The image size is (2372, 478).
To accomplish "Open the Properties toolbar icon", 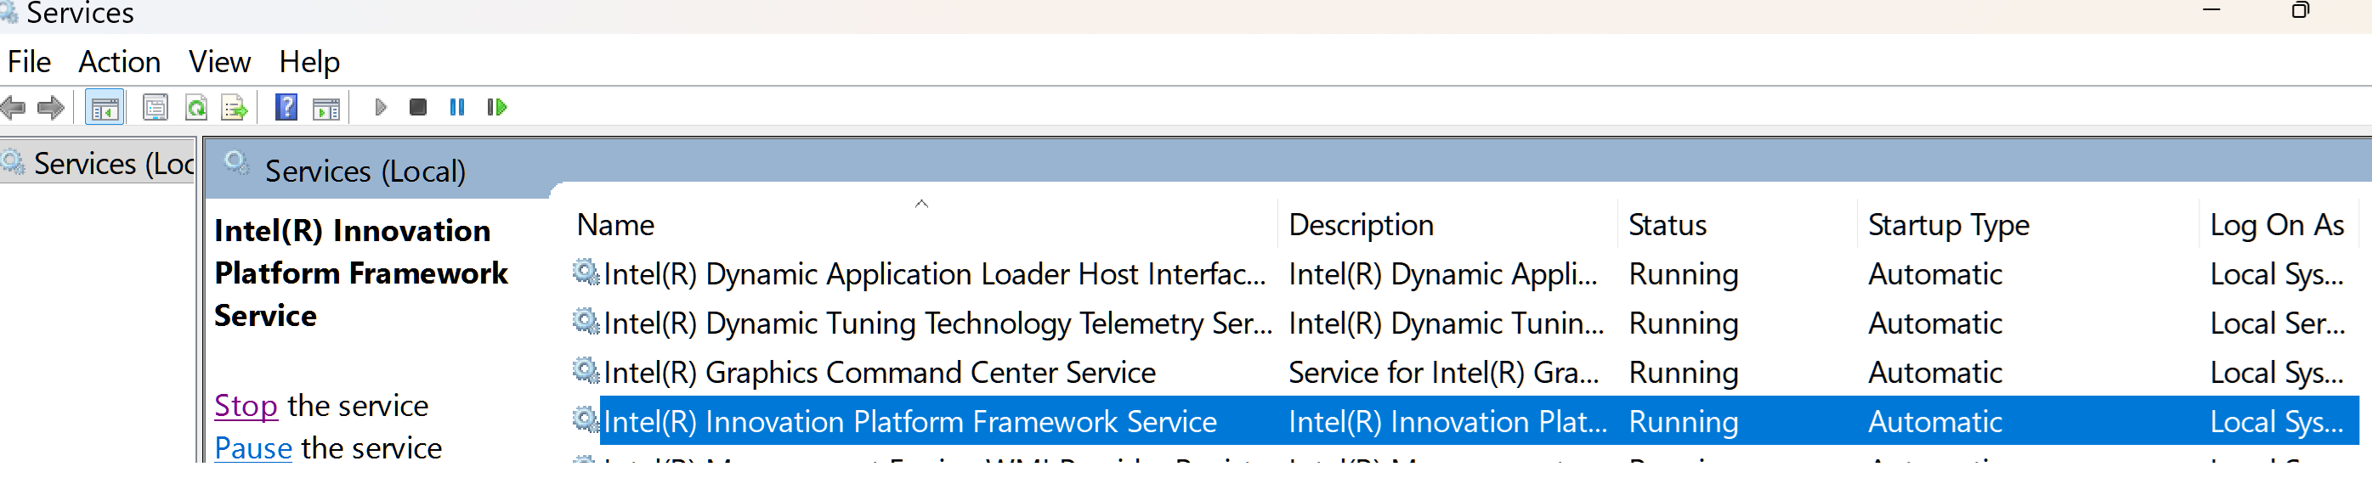I will [155, 109].
